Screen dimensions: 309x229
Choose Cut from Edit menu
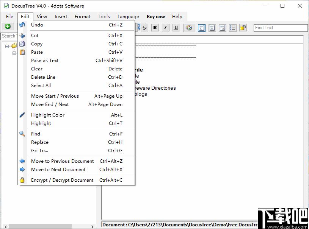coord(76,36)
